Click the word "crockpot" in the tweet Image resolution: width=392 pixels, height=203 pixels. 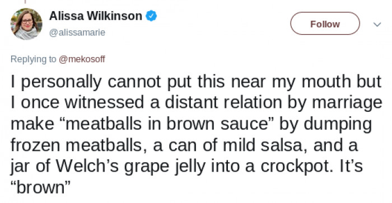click(295, 167)
